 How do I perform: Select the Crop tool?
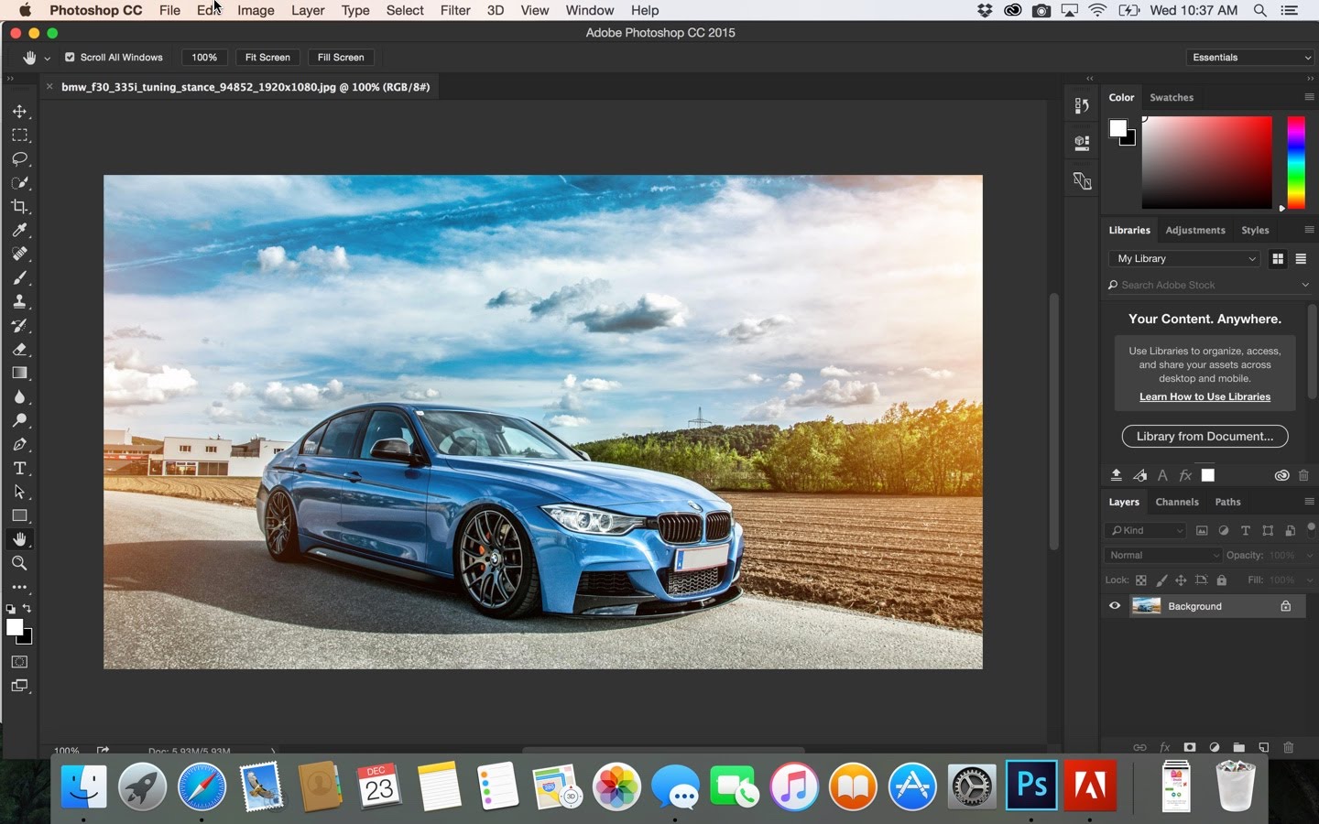tap(19, 206)
